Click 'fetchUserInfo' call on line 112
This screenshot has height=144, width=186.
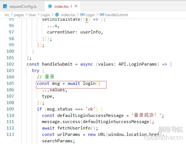point(74,128)
